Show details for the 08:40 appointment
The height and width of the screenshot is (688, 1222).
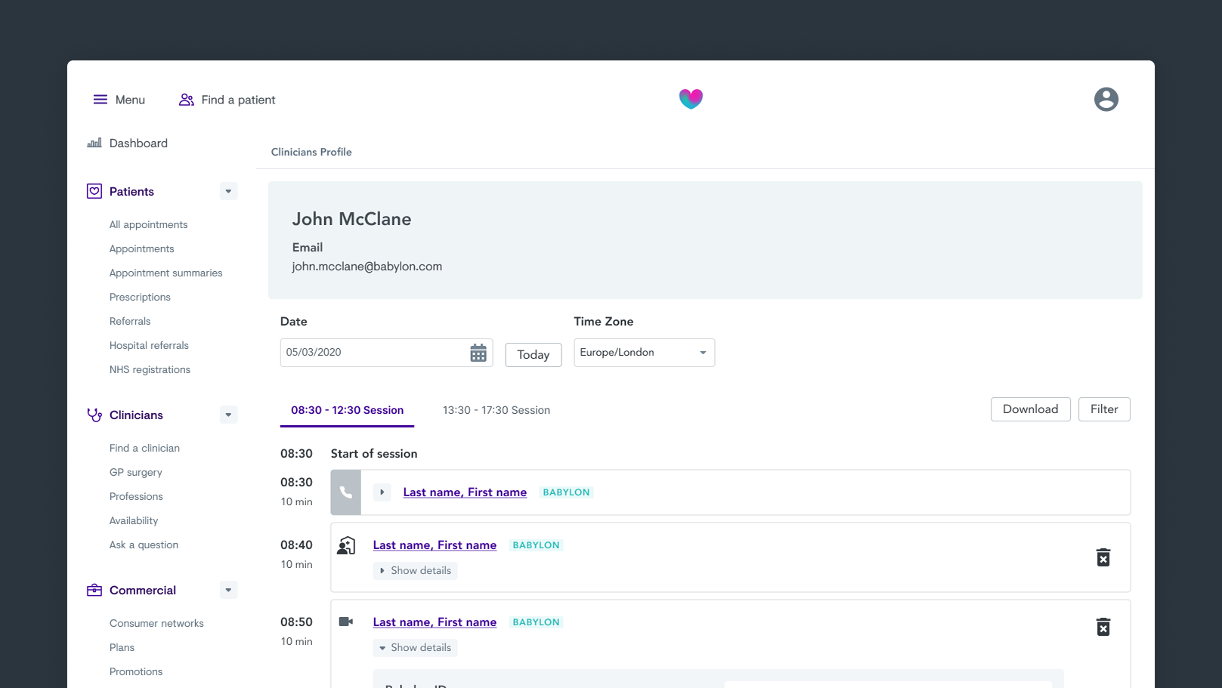coord(415,571)
